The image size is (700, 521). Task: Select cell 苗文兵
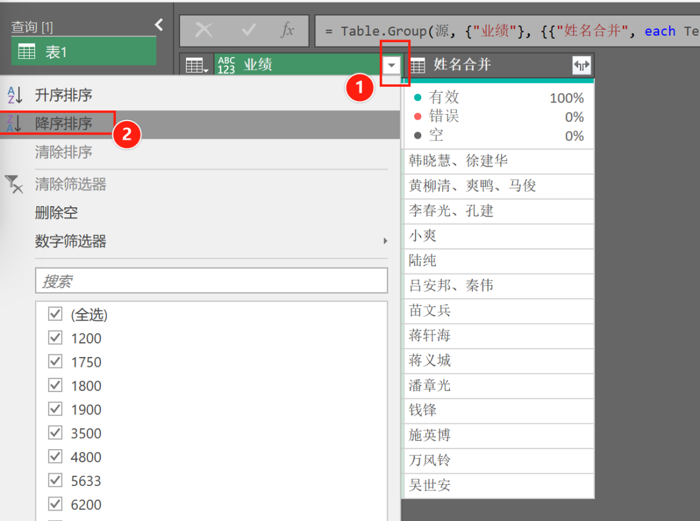499,311
